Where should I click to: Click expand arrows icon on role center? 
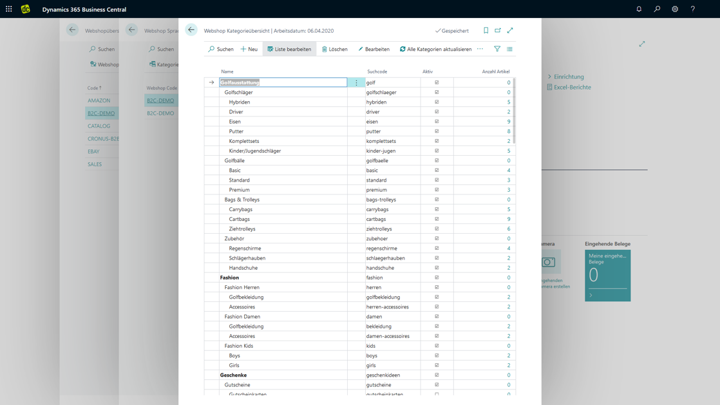[642, 44]
